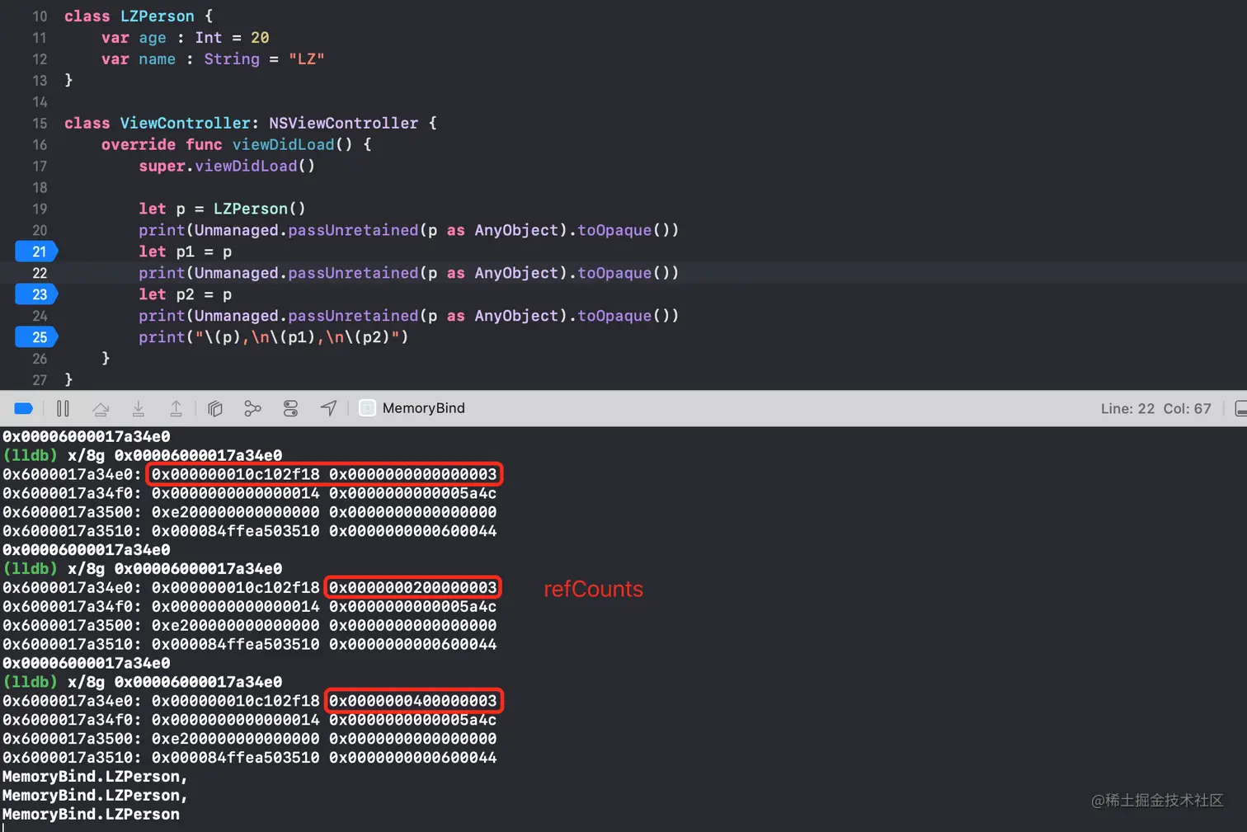Viewport: 1247px width, 832px height.
Task: Click the Step Out debug icon
Action: (176, 408)
